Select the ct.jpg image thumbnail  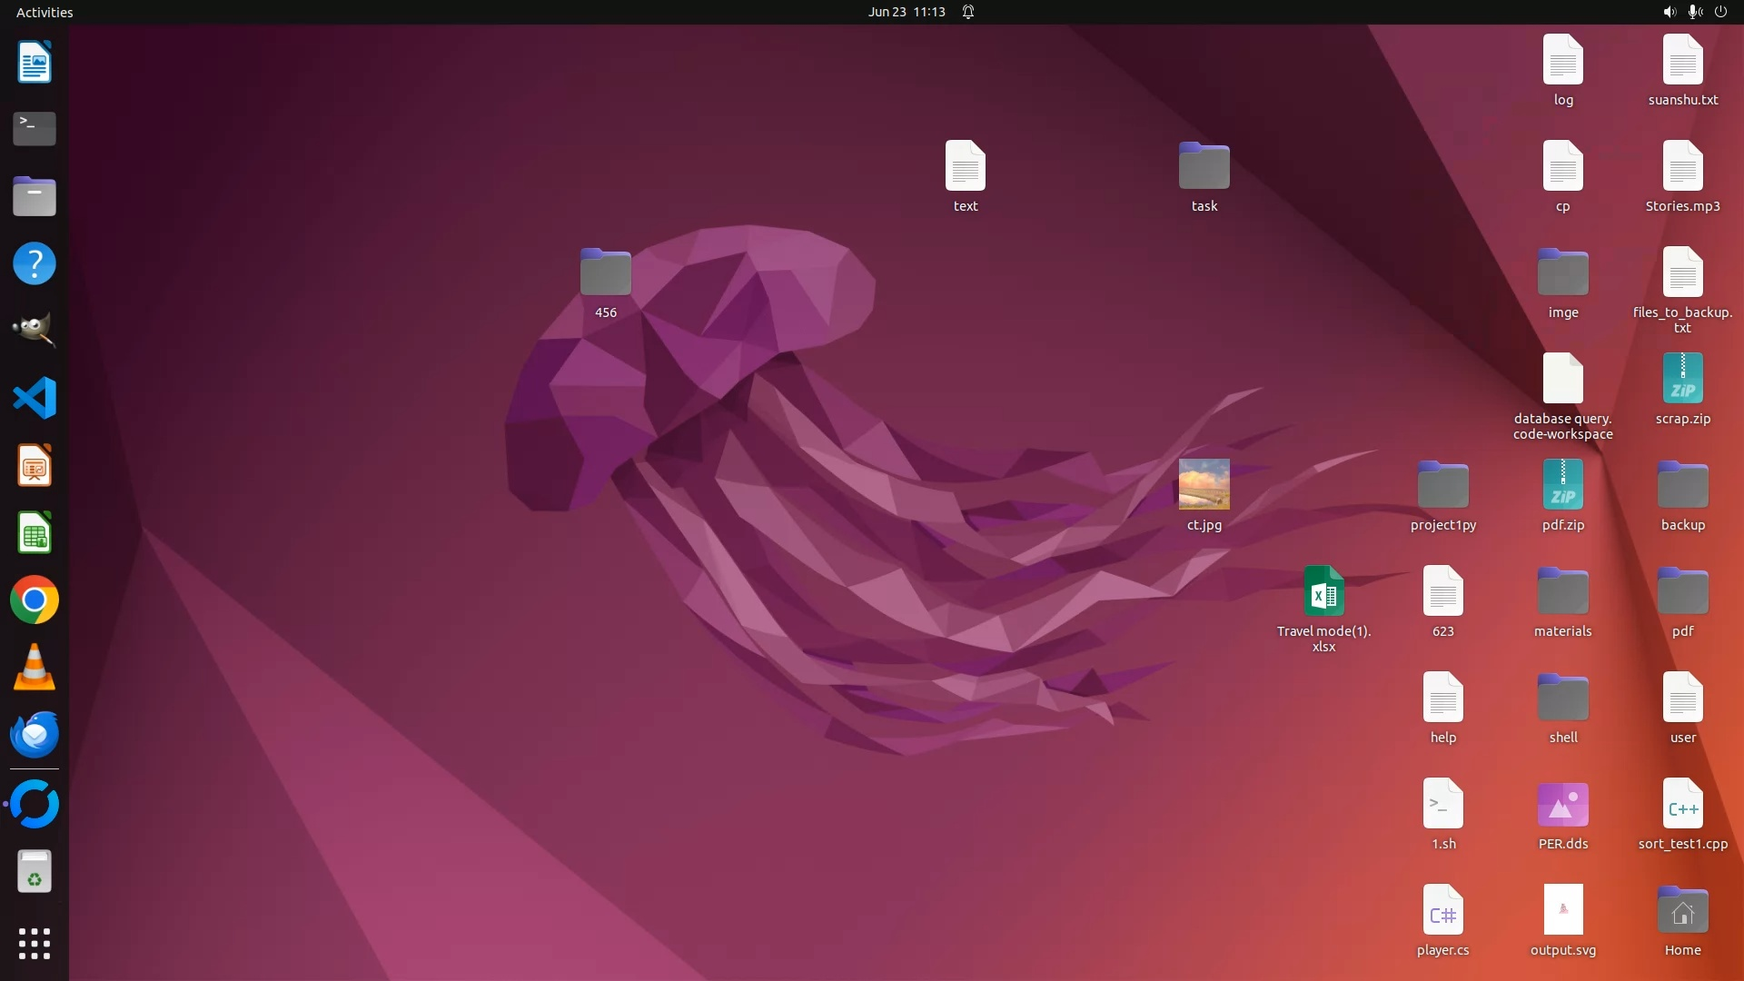1204,484
